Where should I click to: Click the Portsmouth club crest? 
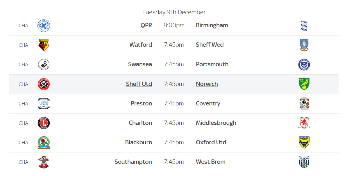pyautogui.click(x=304, y=64)
